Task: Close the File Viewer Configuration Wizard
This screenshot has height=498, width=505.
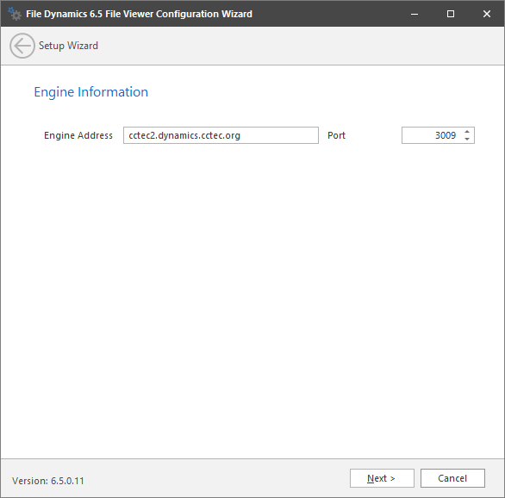Action: pyautogui.click(x=487, y=14)
